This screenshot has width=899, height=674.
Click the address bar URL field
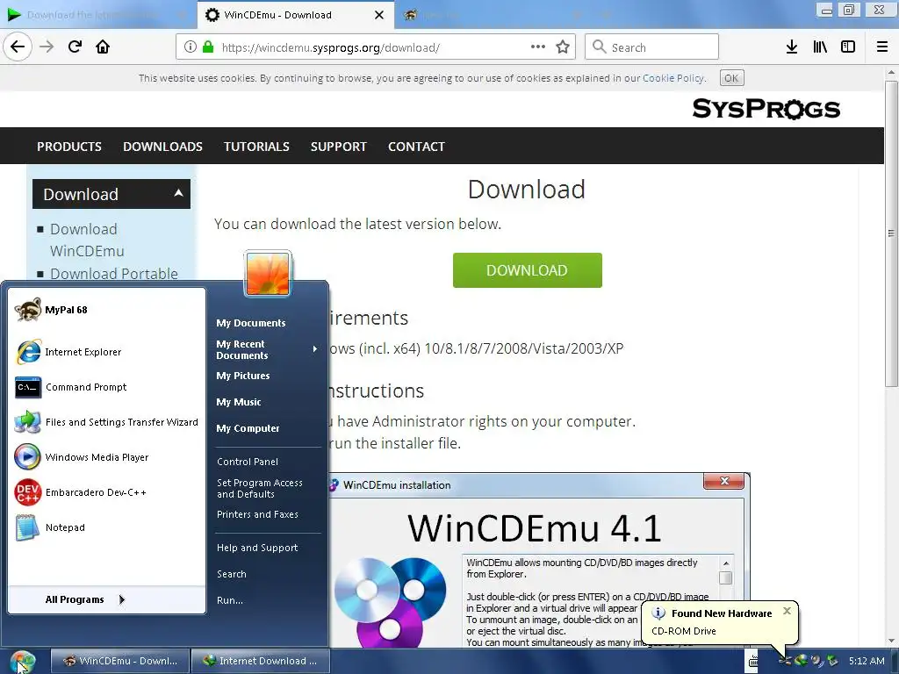374,47
